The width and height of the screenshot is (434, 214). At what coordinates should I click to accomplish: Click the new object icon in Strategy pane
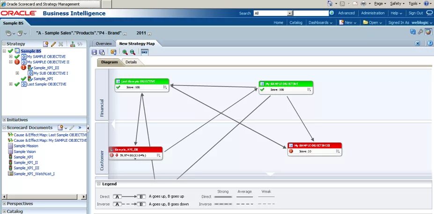(x=46, y=44)
